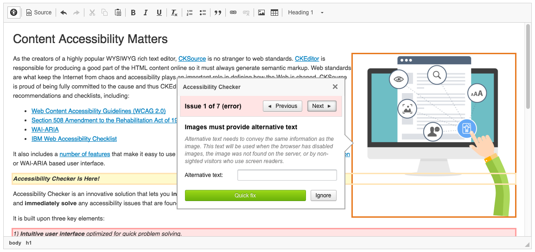The height and width of the screenshot is (252, 535).
Task: Go to Previous issue
Action: (282, 106)
